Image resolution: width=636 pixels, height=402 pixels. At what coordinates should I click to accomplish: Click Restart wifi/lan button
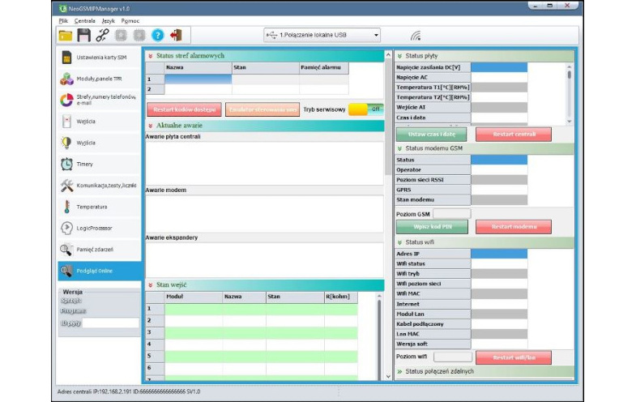pyautogui.click(x=514, y=357)
